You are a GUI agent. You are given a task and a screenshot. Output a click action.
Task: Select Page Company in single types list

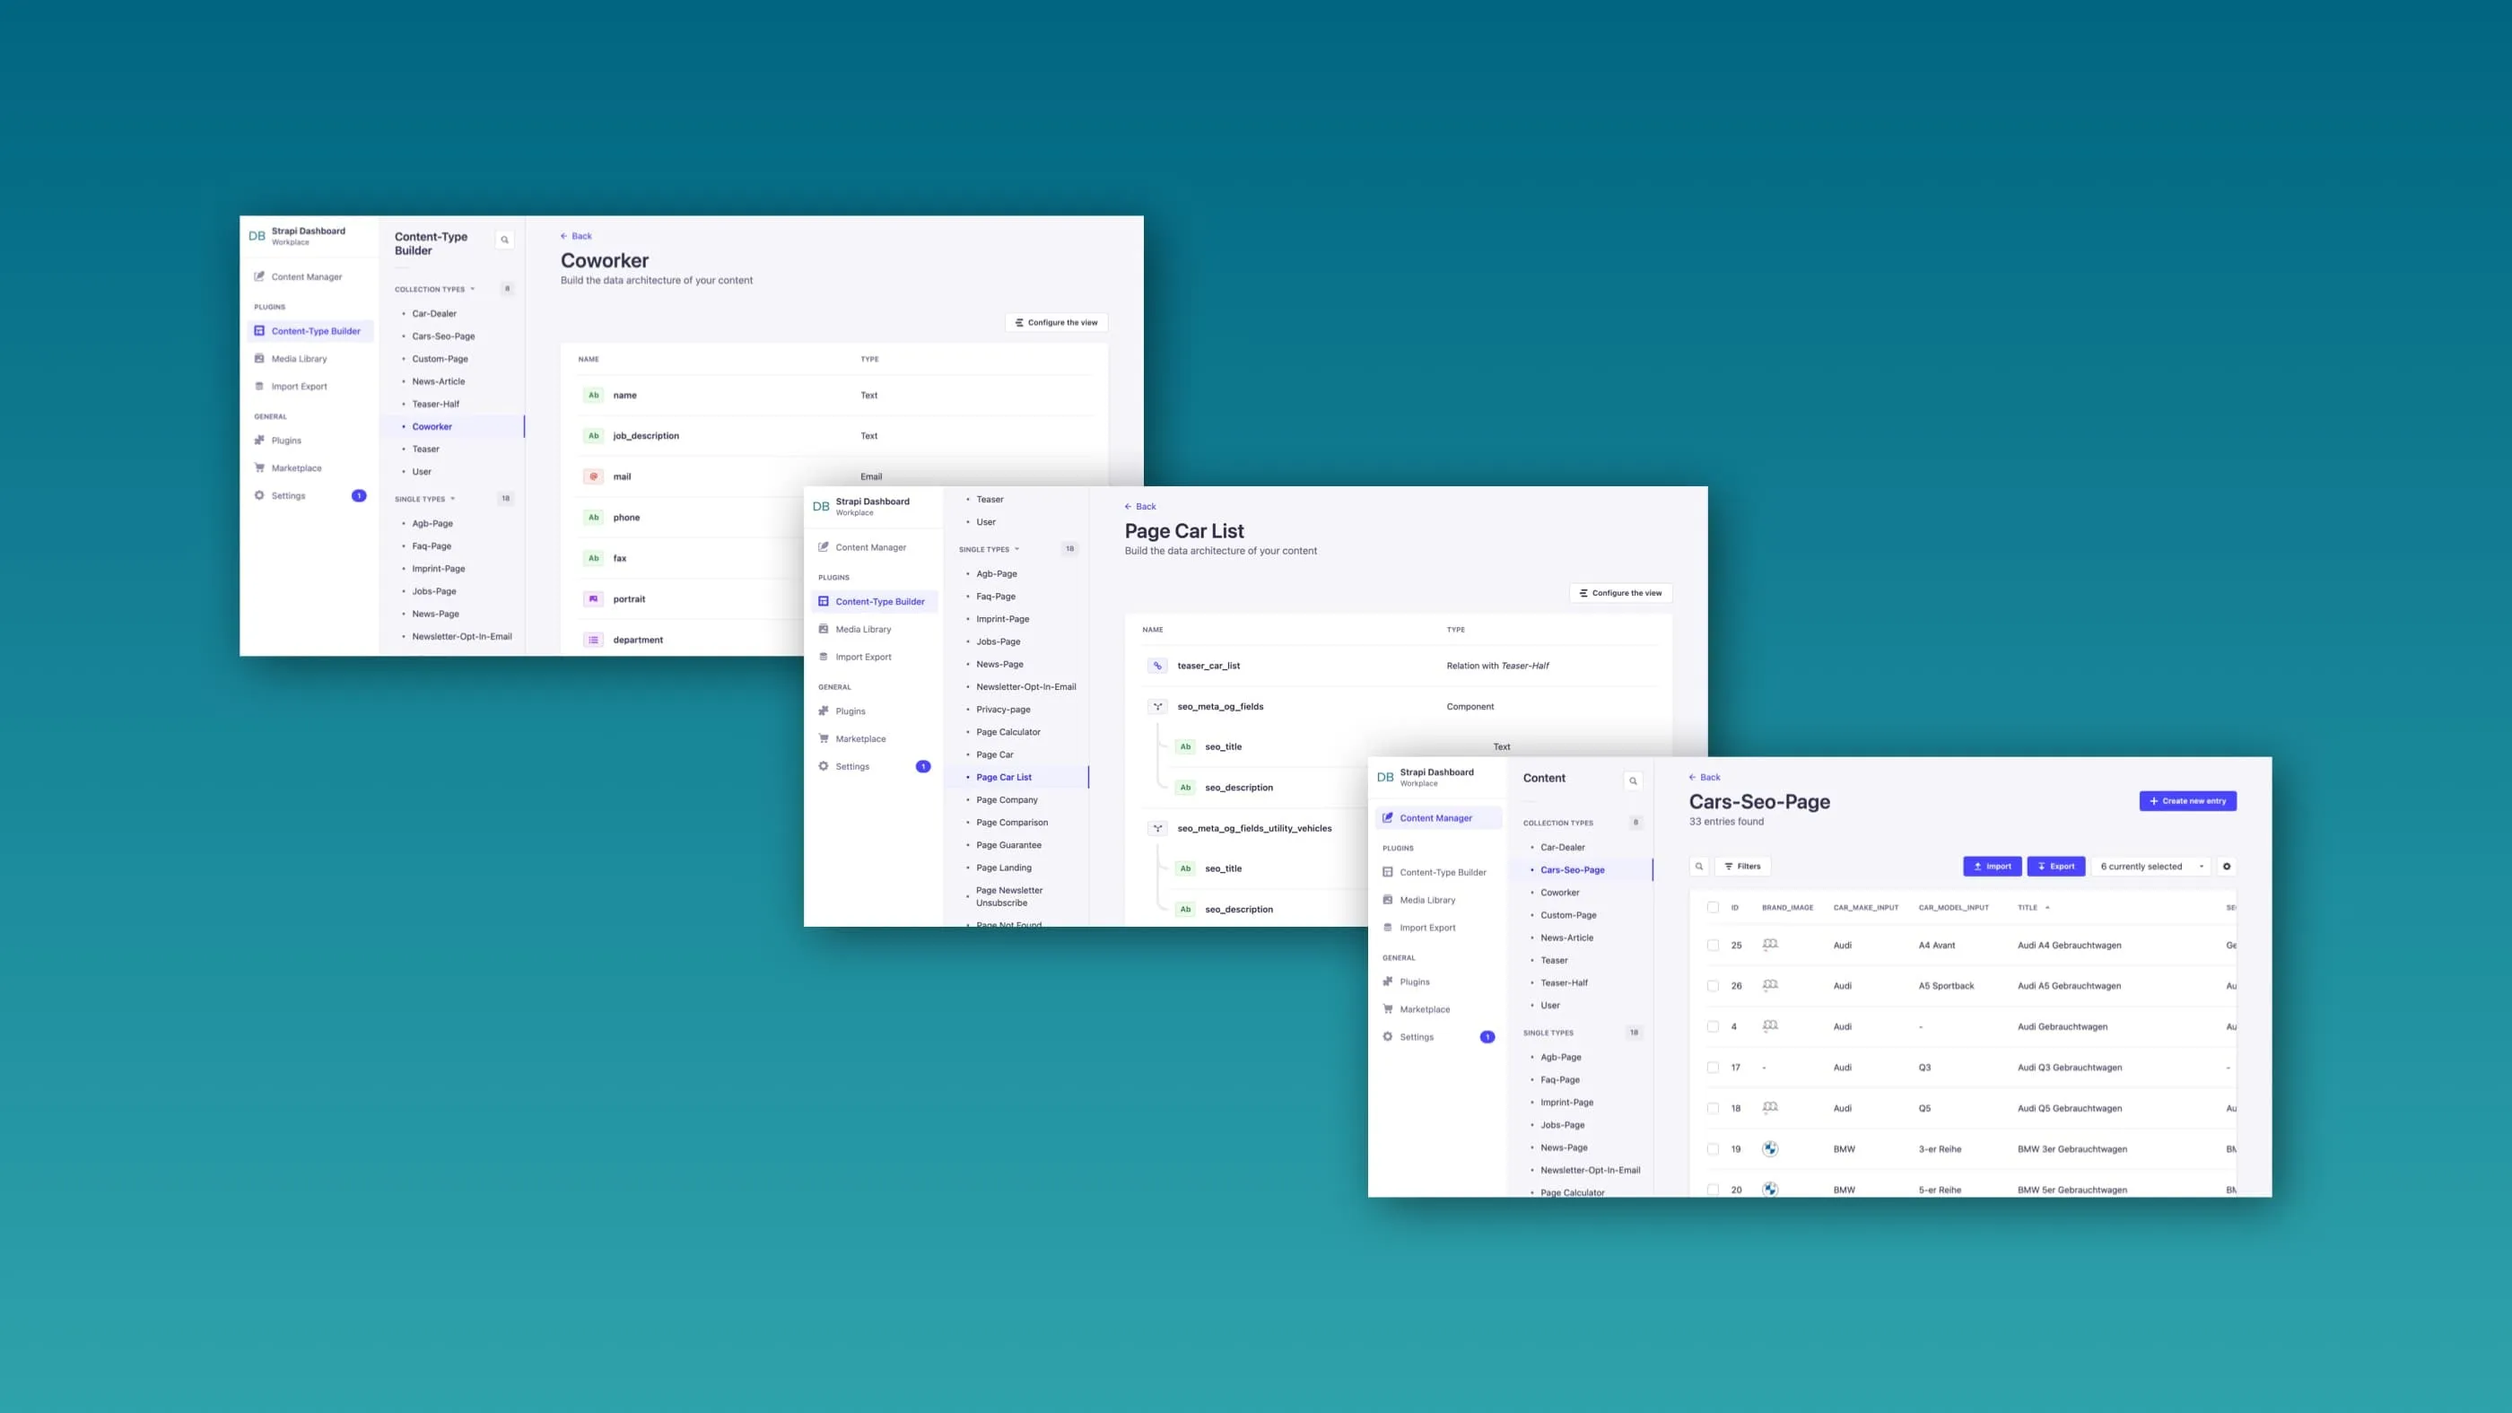tap(1007, 799)
